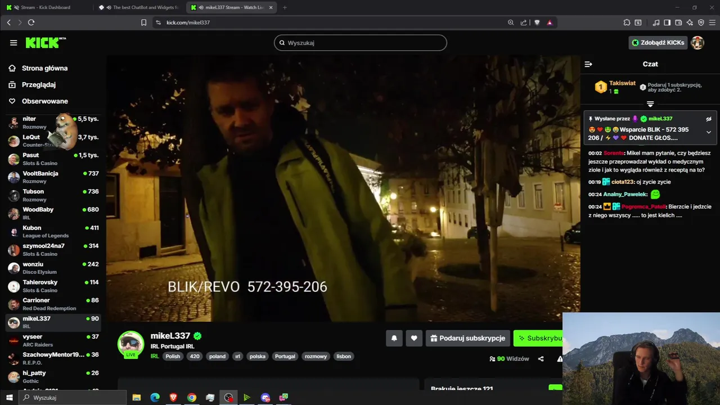This screenshot has height=405, width=720.
Task: Click the Brave Shields lion icon
Action: point(537,22)
